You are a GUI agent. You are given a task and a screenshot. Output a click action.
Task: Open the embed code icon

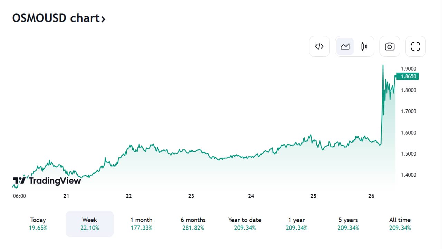[319, 46]
